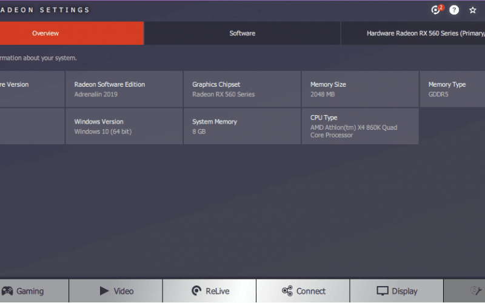
Task: Select the 2048 MB value
Action: [x=323, y=95]
